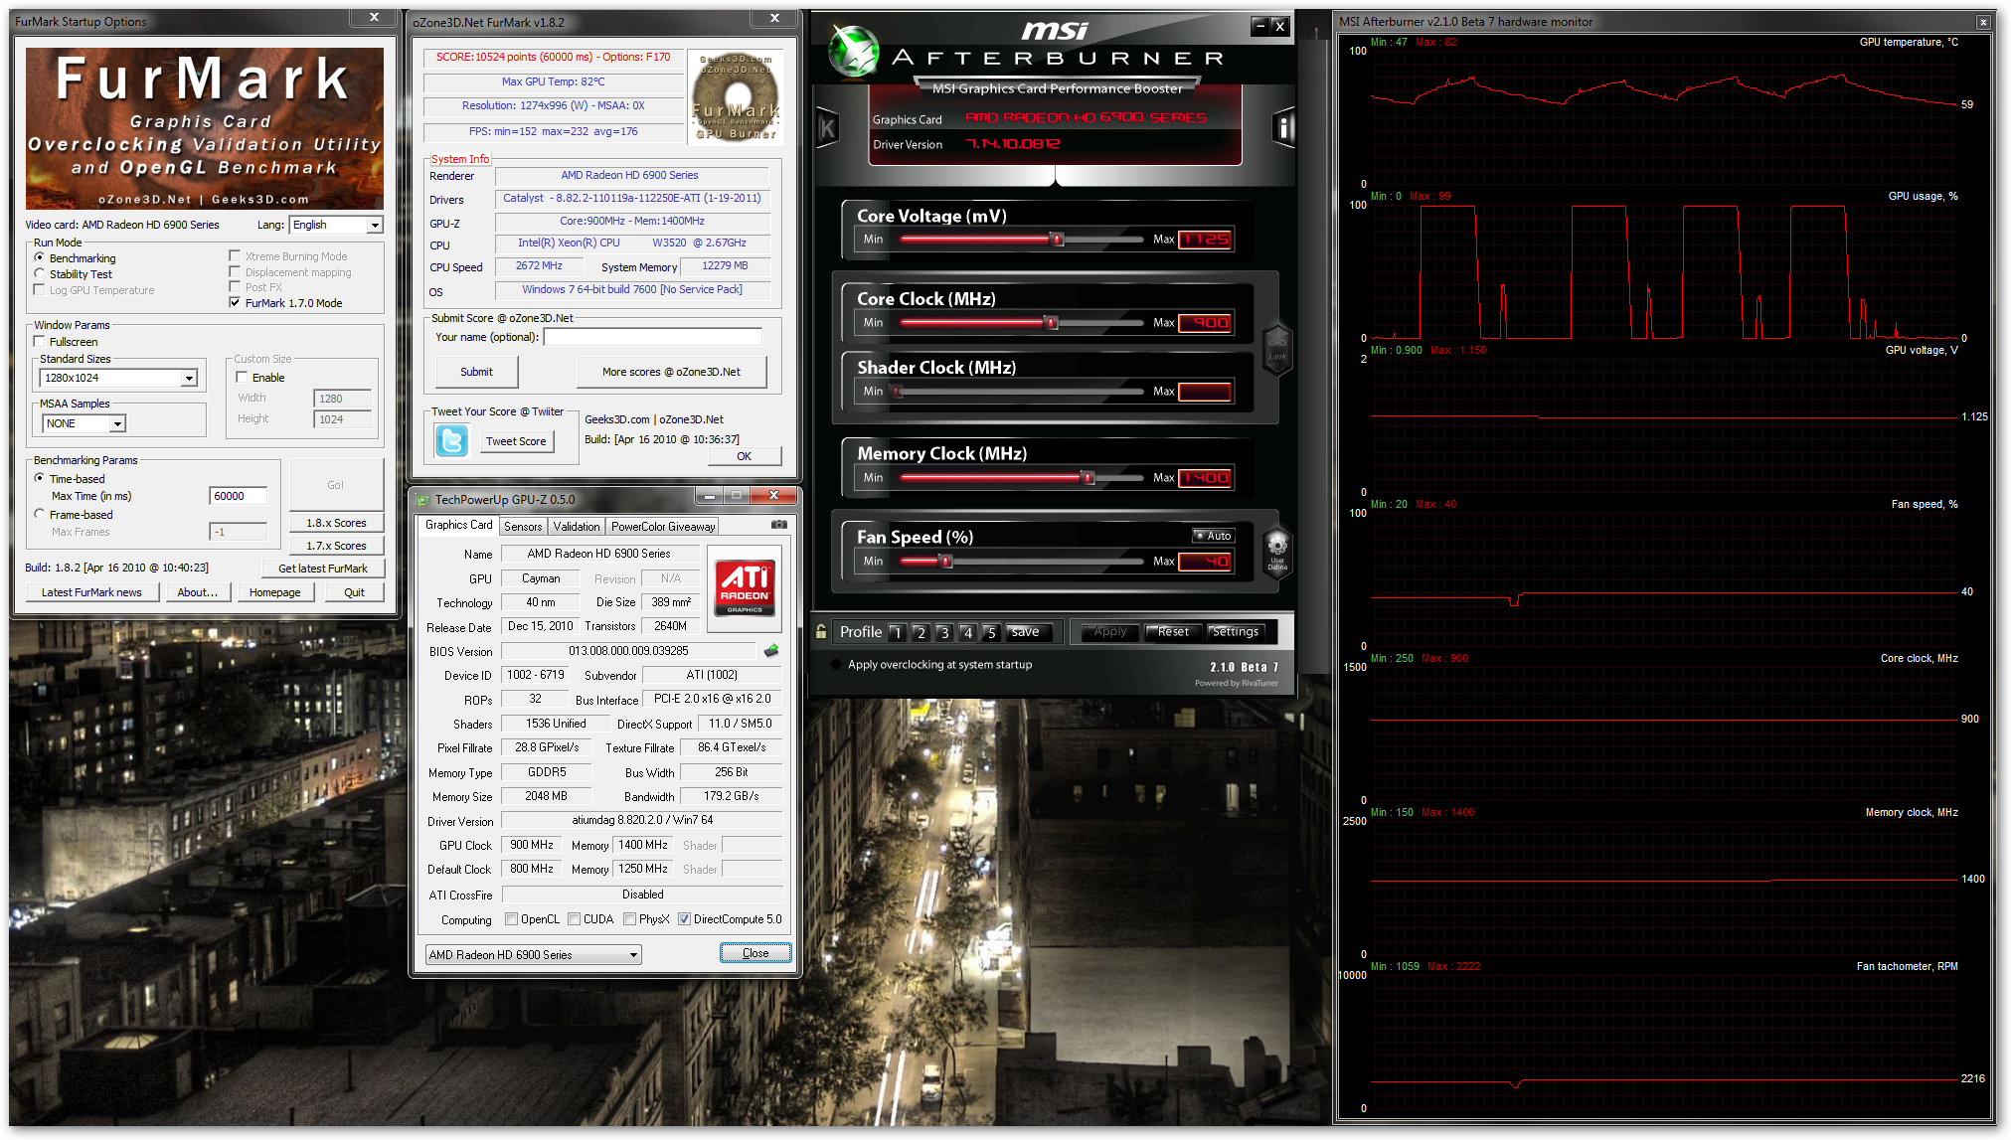Click the ATI Radeon logo in GPU-Z
This screenshot has width=2011, height=1140.
click(745, 588)
